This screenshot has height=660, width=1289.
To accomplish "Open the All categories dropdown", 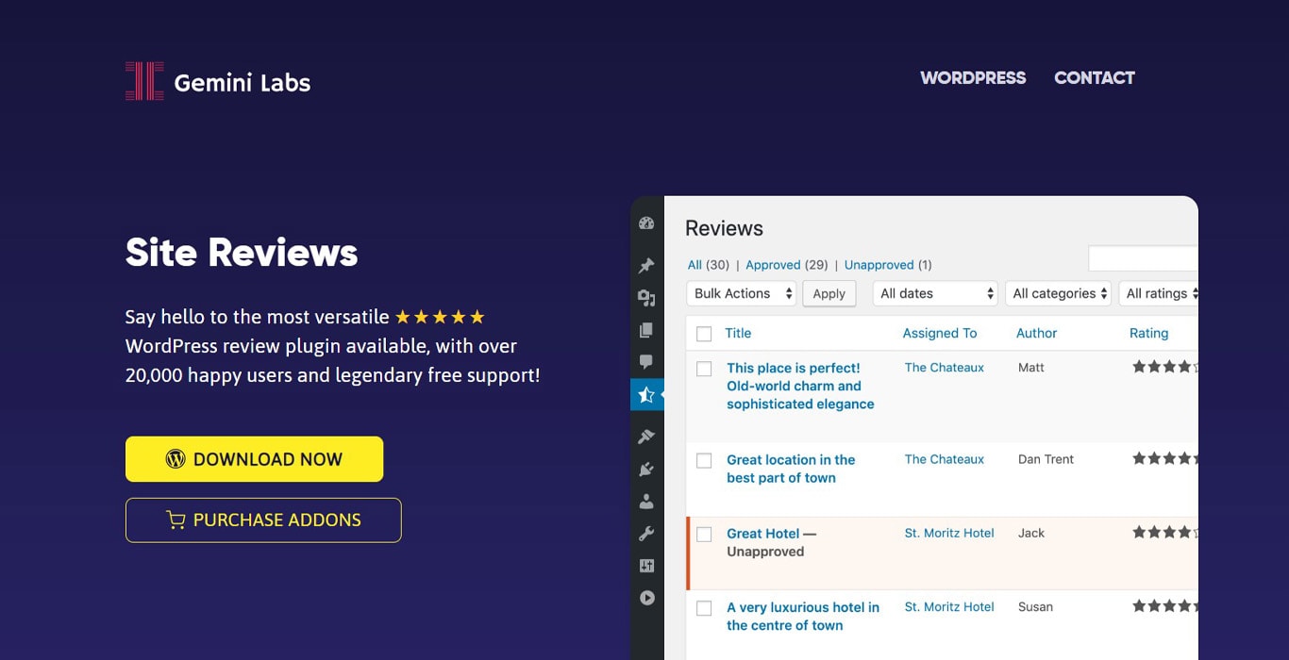I will (1058, 293).
